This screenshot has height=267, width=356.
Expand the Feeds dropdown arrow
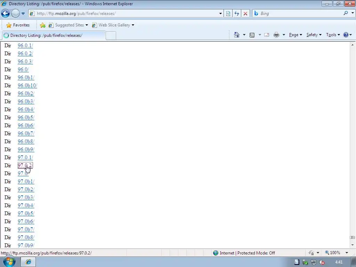(x=260, y=35)
